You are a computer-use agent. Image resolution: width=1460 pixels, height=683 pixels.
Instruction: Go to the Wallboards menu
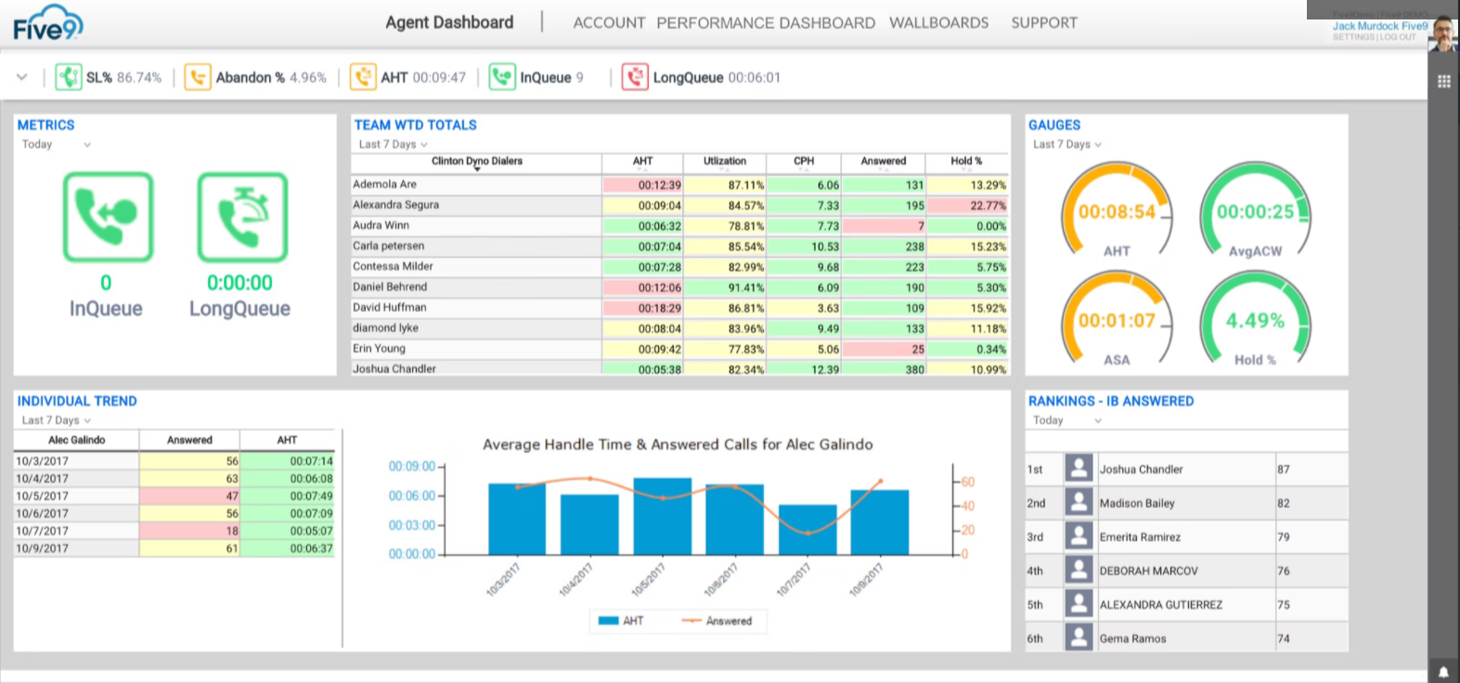[939, 23]
